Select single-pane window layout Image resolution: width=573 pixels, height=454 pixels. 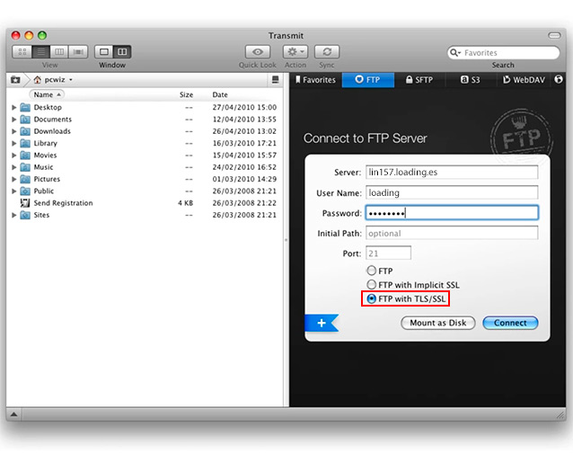(x=103, y=52)
